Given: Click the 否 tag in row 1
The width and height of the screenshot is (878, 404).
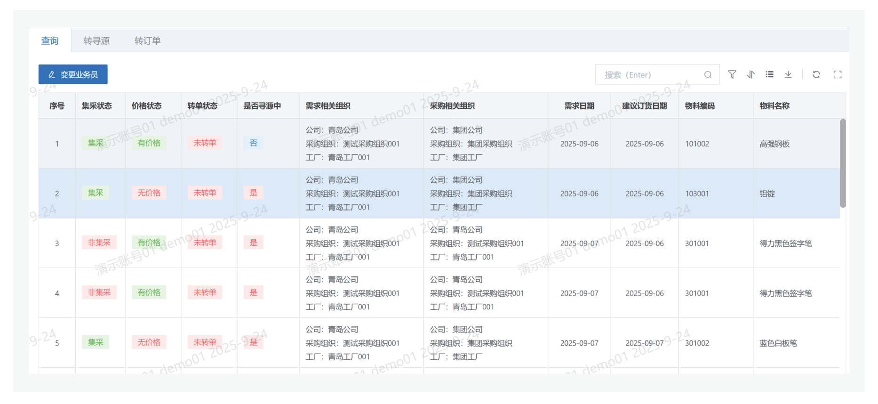Looking at the screenshot, I should click(x=254, y=143).
